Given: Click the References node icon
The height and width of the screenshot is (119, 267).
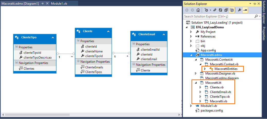Looking at the screenshot, I should [197, 36].
